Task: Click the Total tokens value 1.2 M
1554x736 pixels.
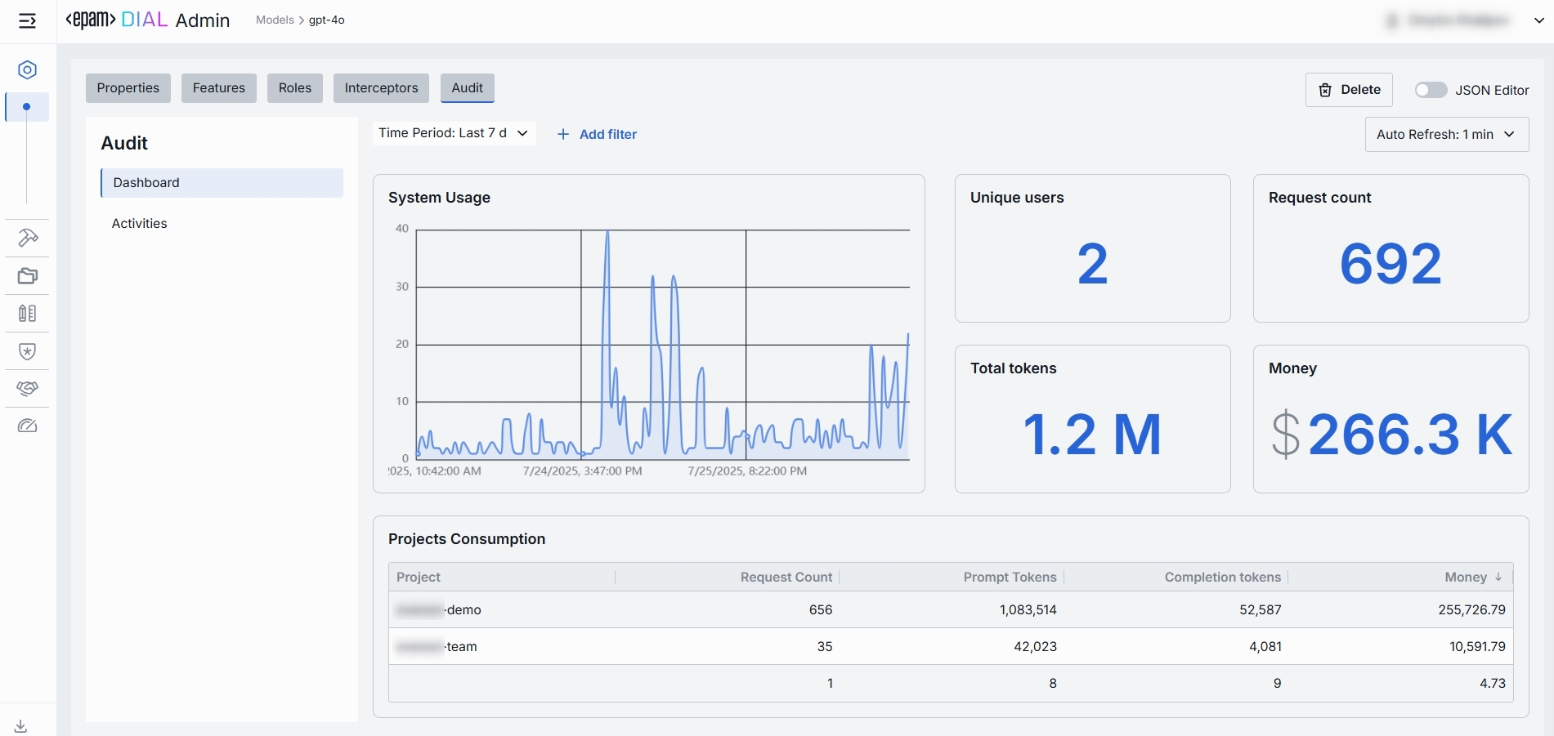Action: (1092, 435)
